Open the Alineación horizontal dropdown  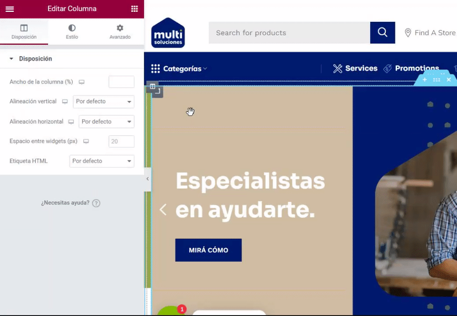[106, 122]
